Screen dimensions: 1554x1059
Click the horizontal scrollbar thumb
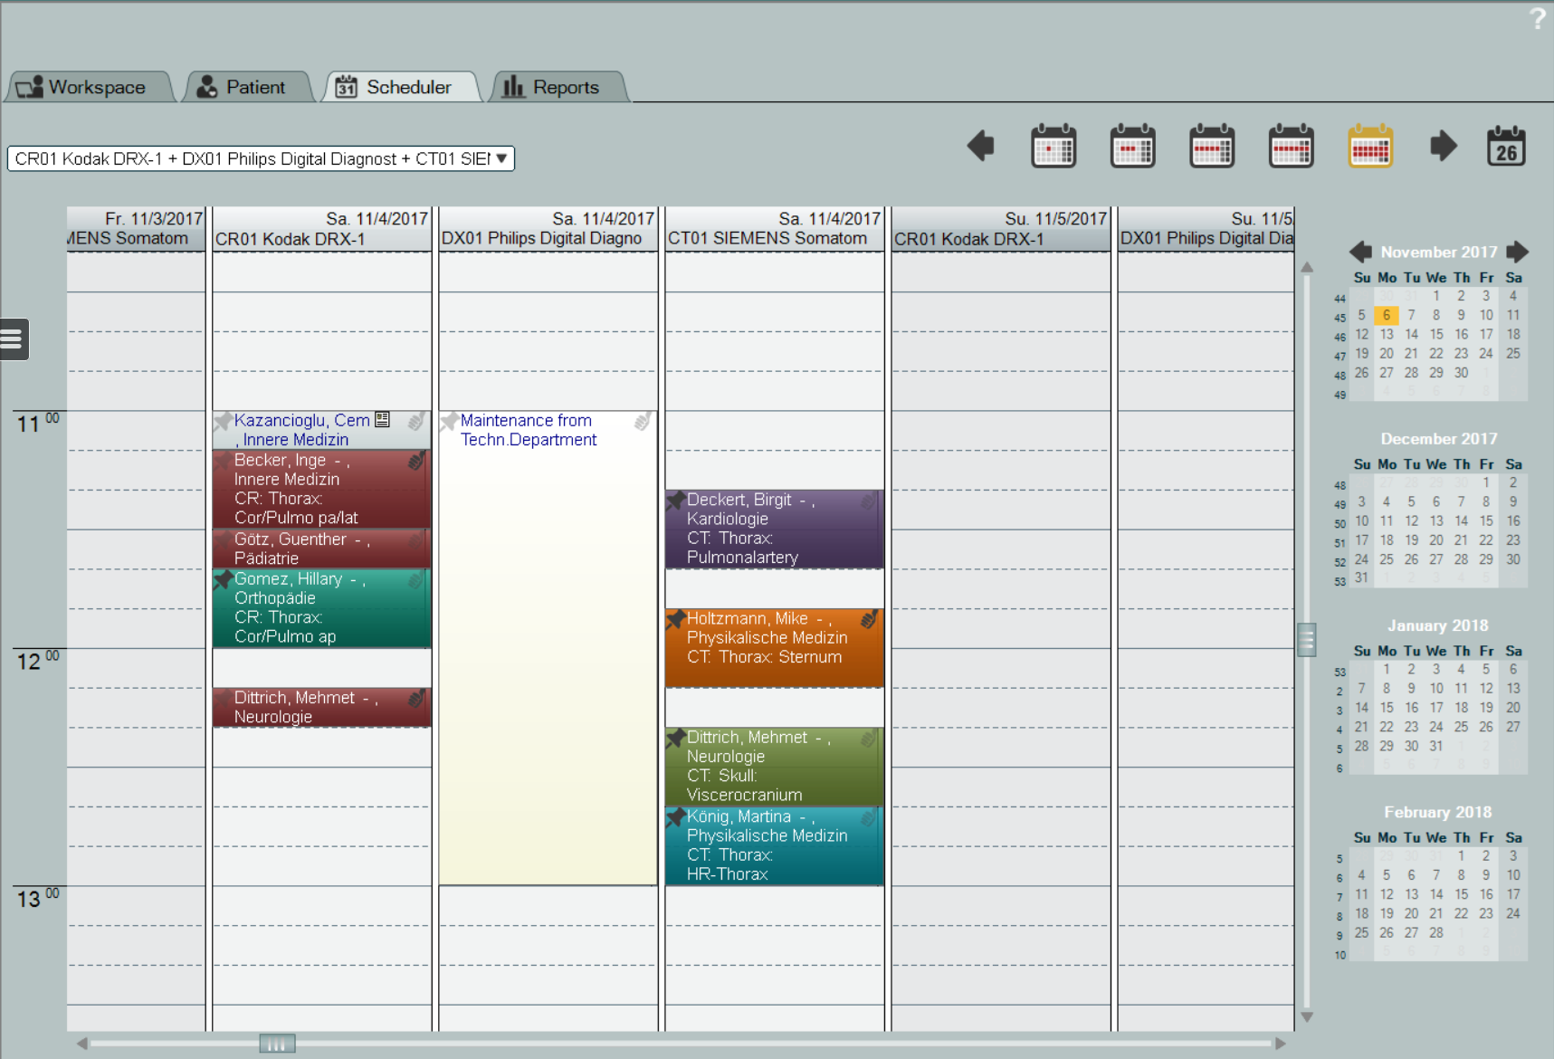[x=277, y=1044]
